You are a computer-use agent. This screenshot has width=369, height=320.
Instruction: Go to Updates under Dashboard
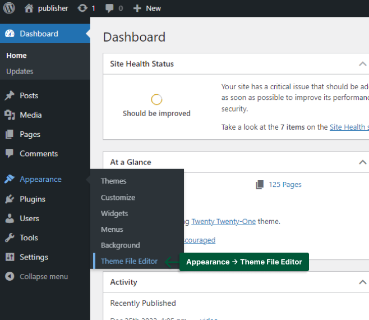20,71
